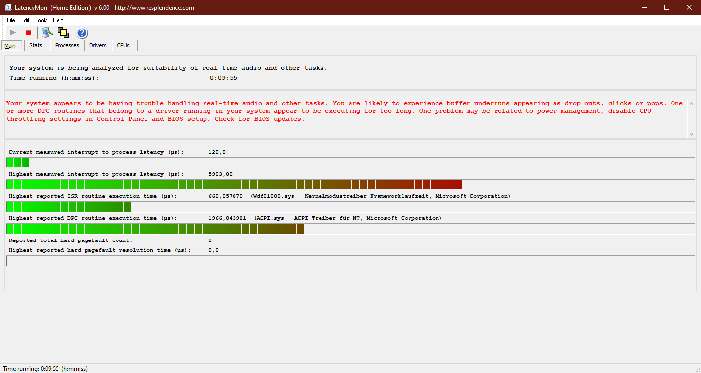
Task: Click the hard pagefault count value 0
Action: pos(210,240)
